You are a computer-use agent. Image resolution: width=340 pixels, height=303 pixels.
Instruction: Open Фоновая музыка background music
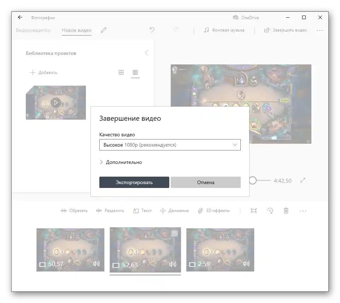[224, 30]
